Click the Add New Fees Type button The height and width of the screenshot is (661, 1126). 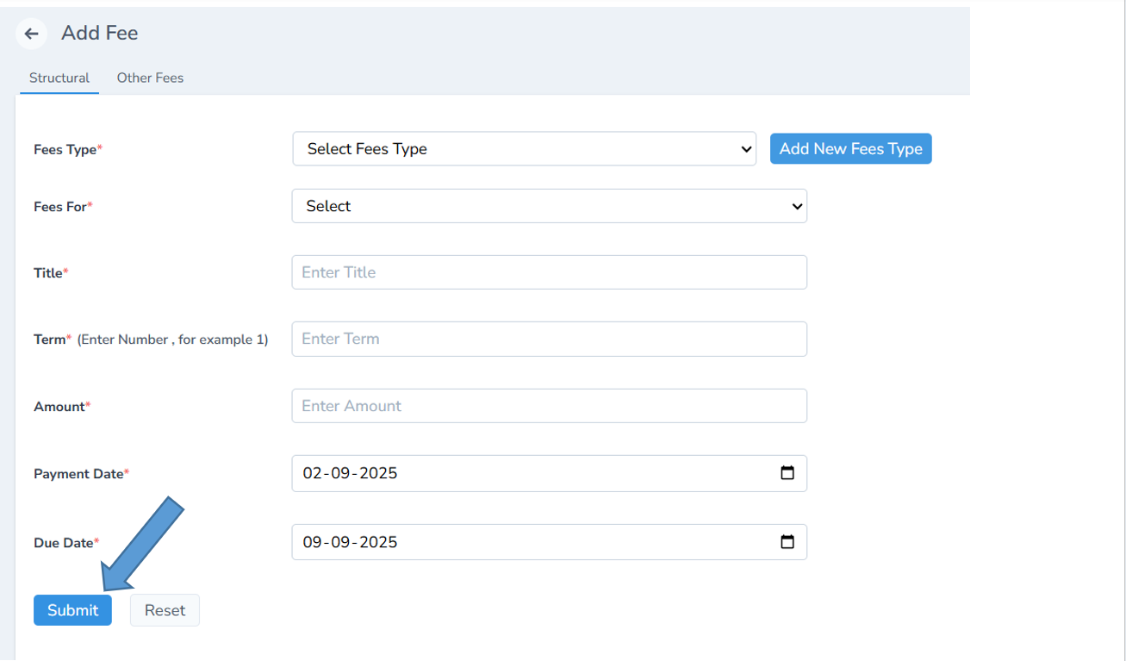click(x=850, y=148)
